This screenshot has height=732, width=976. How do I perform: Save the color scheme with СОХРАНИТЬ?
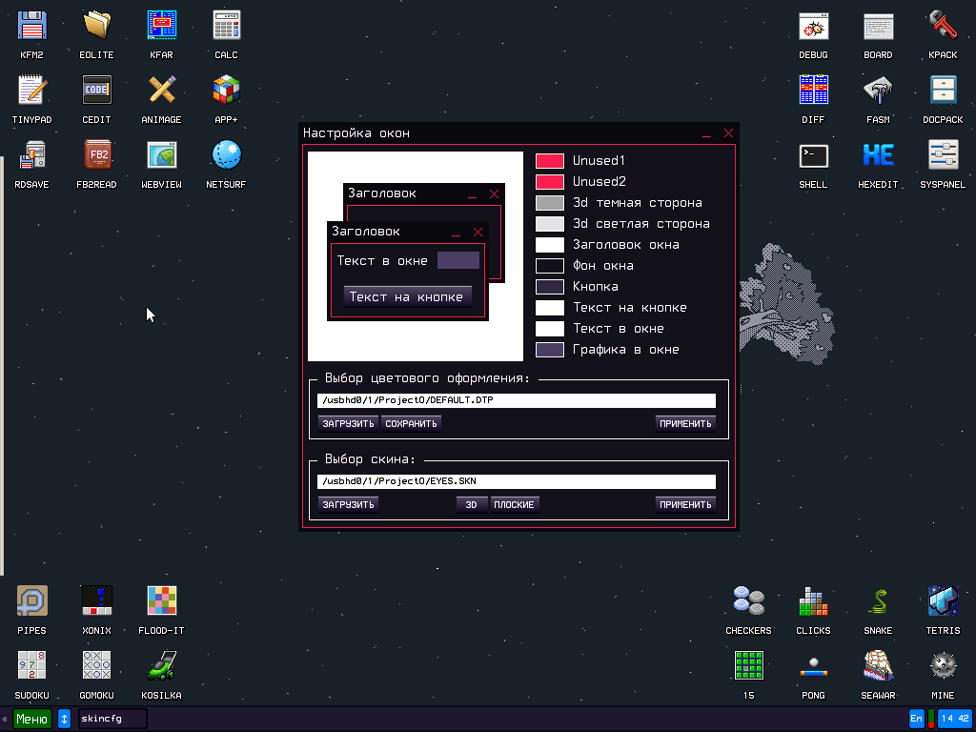[410, 422]
